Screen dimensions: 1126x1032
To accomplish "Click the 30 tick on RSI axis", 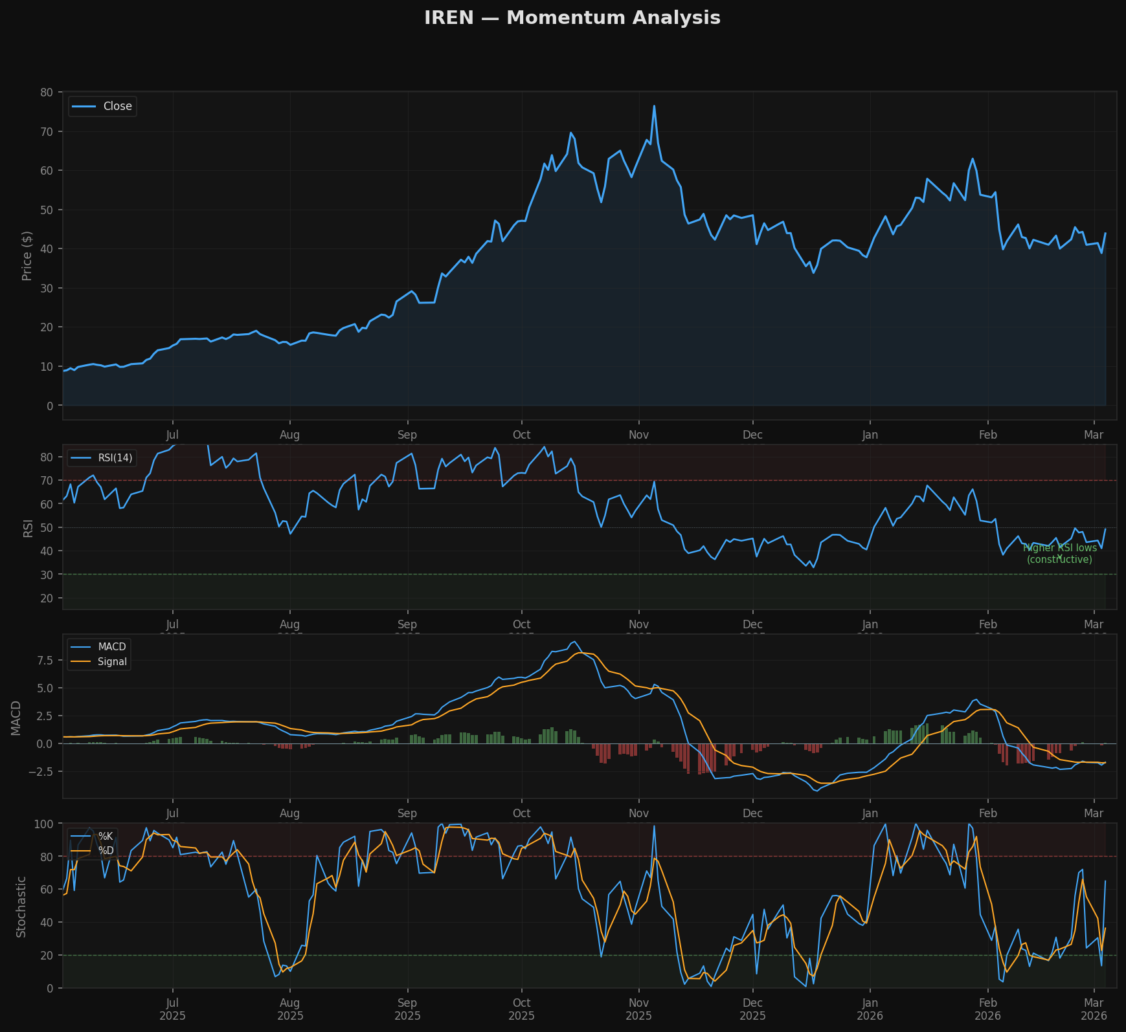I will click(x=46, y=575).
